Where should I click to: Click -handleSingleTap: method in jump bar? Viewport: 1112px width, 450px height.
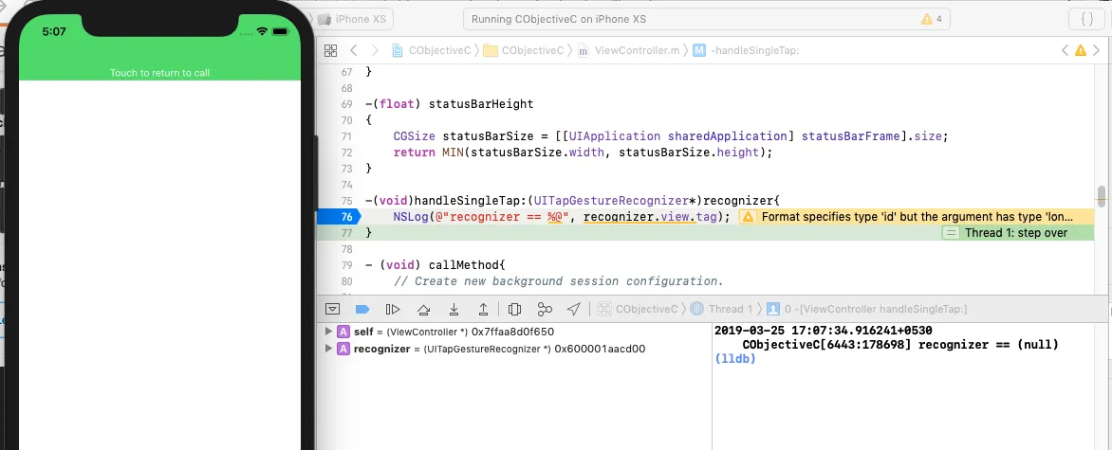746,50
